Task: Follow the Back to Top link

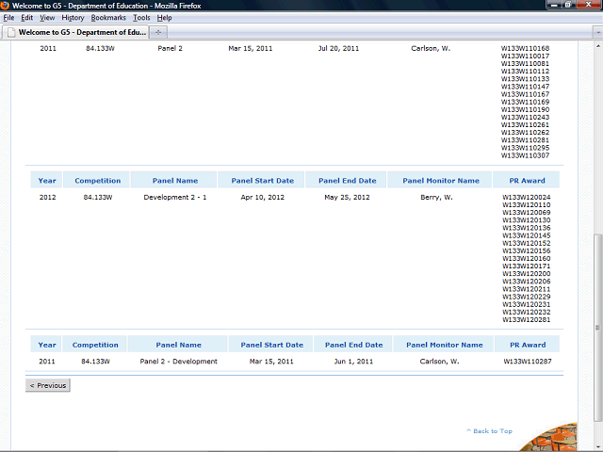Action: click(490, 431)
